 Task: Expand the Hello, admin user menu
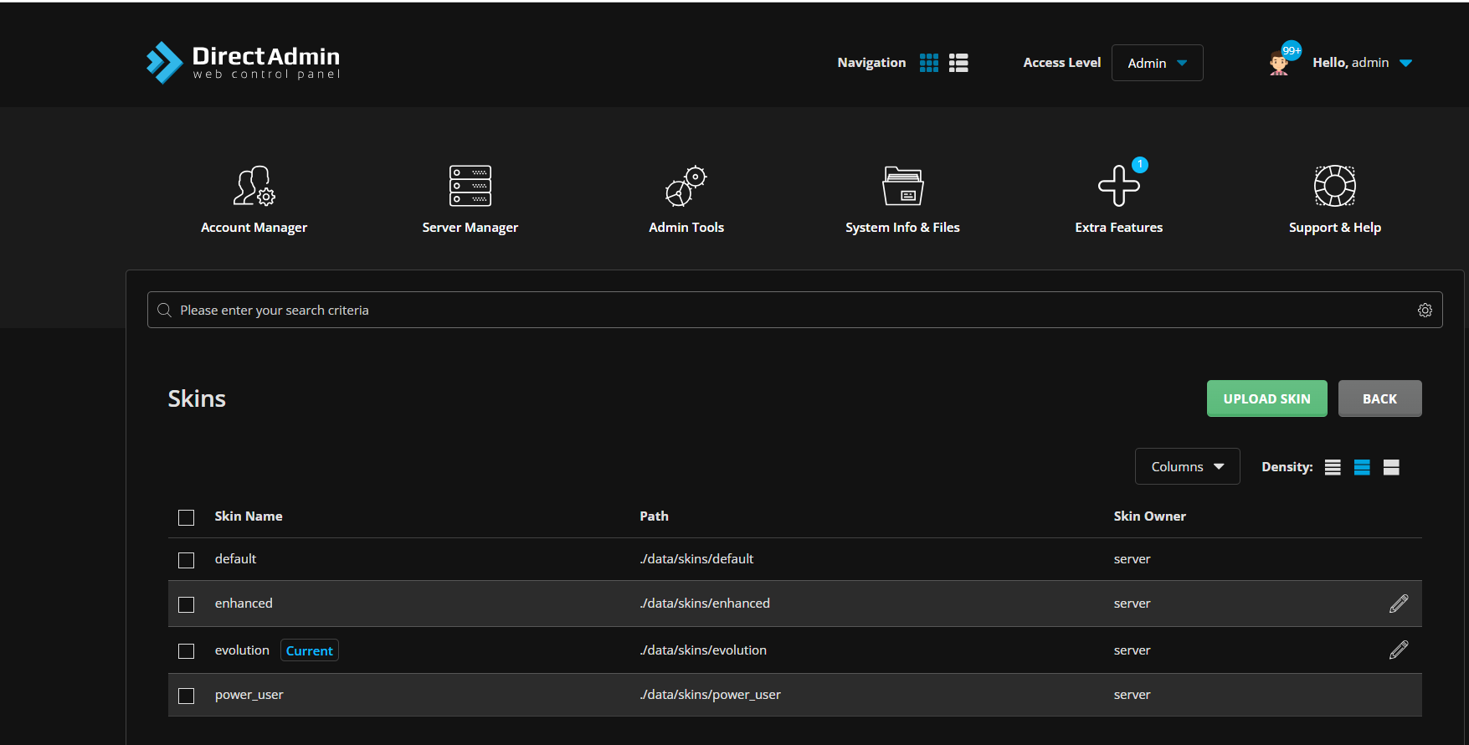click(1362, 63)
